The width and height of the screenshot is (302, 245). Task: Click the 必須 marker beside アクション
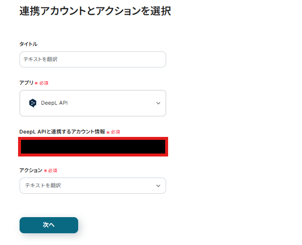(53, 171)
